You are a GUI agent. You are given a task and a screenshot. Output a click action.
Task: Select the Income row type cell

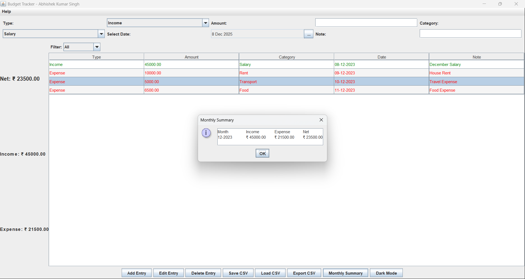pos(97,65)
